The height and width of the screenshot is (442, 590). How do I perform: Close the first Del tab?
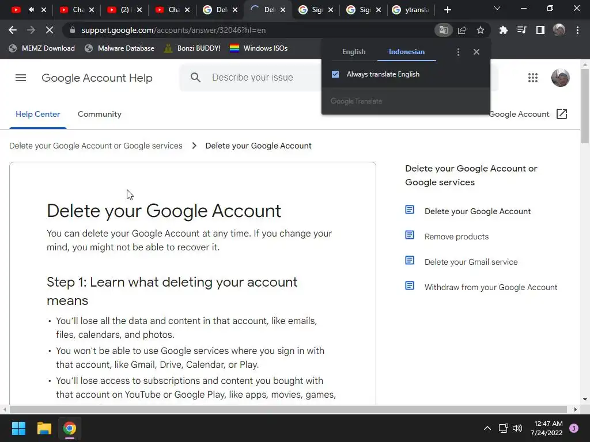[x=235, y=10]
